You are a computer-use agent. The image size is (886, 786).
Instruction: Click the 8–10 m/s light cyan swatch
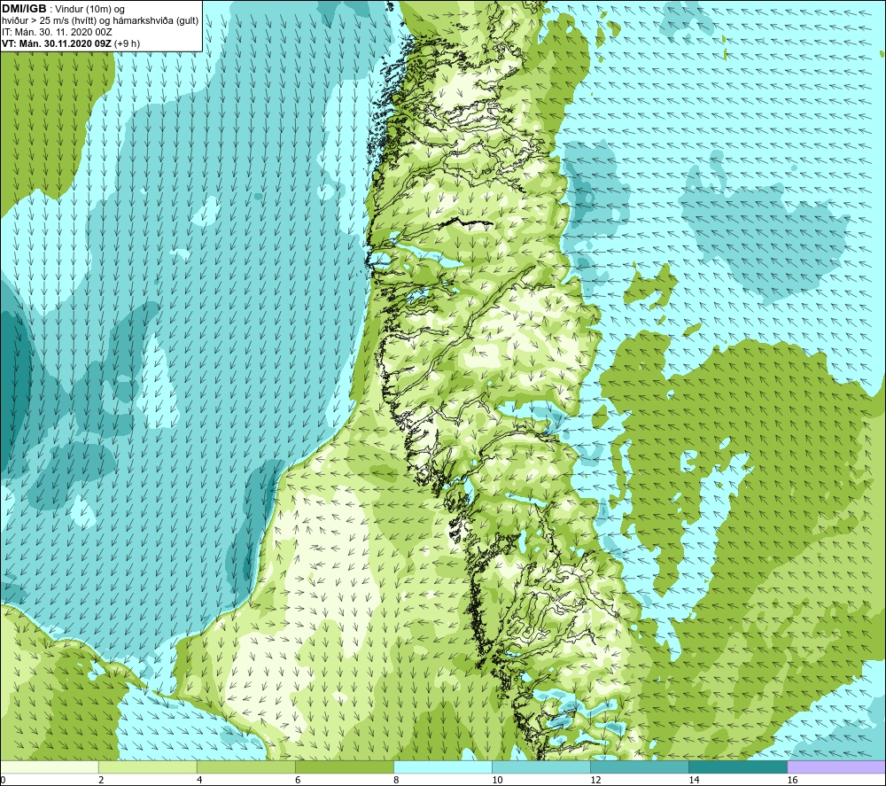(443, 767)
